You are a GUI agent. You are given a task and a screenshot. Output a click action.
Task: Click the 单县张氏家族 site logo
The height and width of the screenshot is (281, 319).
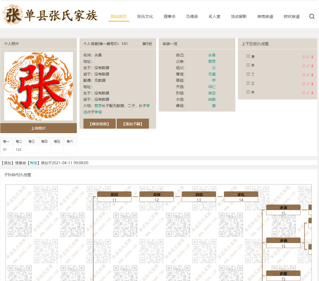pos(50,15)
